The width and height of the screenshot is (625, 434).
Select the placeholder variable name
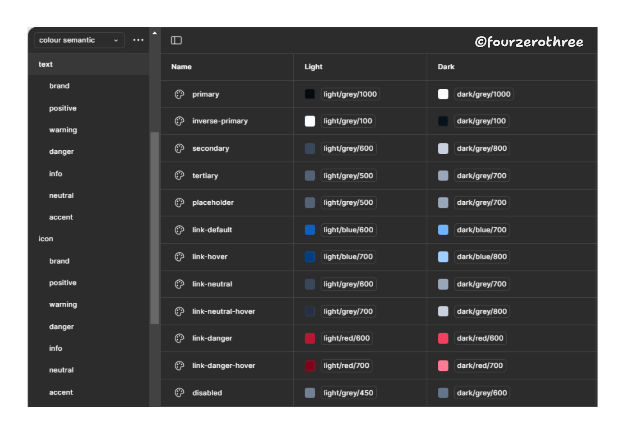213,203
